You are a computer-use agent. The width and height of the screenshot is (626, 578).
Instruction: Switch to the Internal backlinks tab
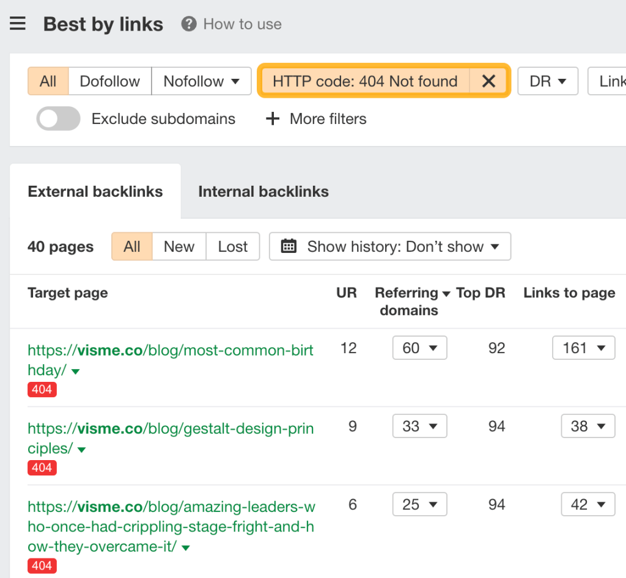pos(263,191)
